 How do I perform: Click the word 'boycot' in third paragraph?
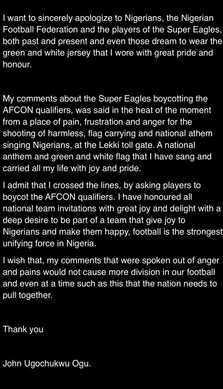tap(16, 197)
